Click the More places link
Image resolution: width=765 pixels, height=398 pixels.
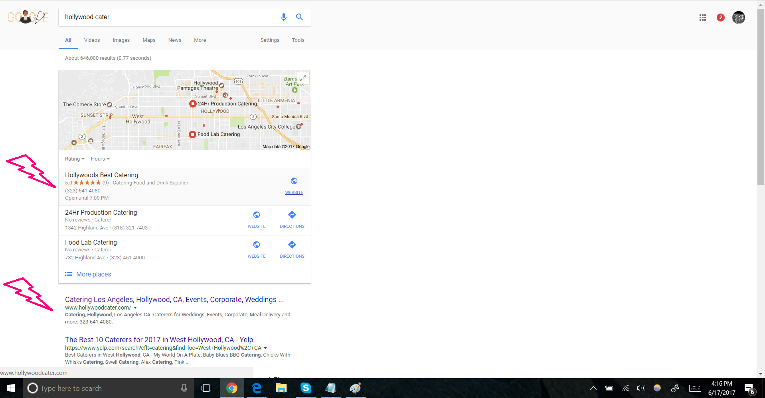point(93,274)
